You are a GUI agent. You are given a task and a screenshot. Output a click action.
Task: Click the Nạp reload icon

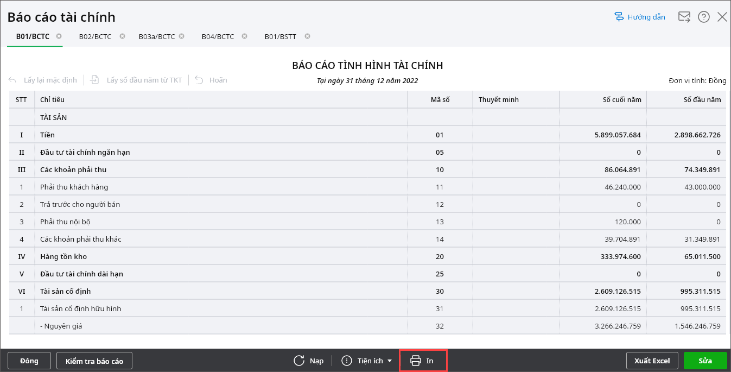(x=299, y=361)
